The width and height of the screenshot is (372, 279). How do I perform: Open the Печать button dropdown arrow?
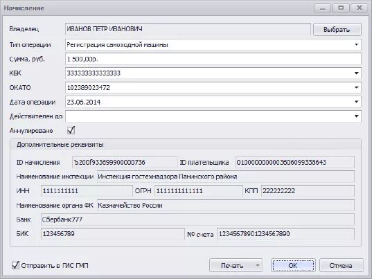click(x=258, y=265)
